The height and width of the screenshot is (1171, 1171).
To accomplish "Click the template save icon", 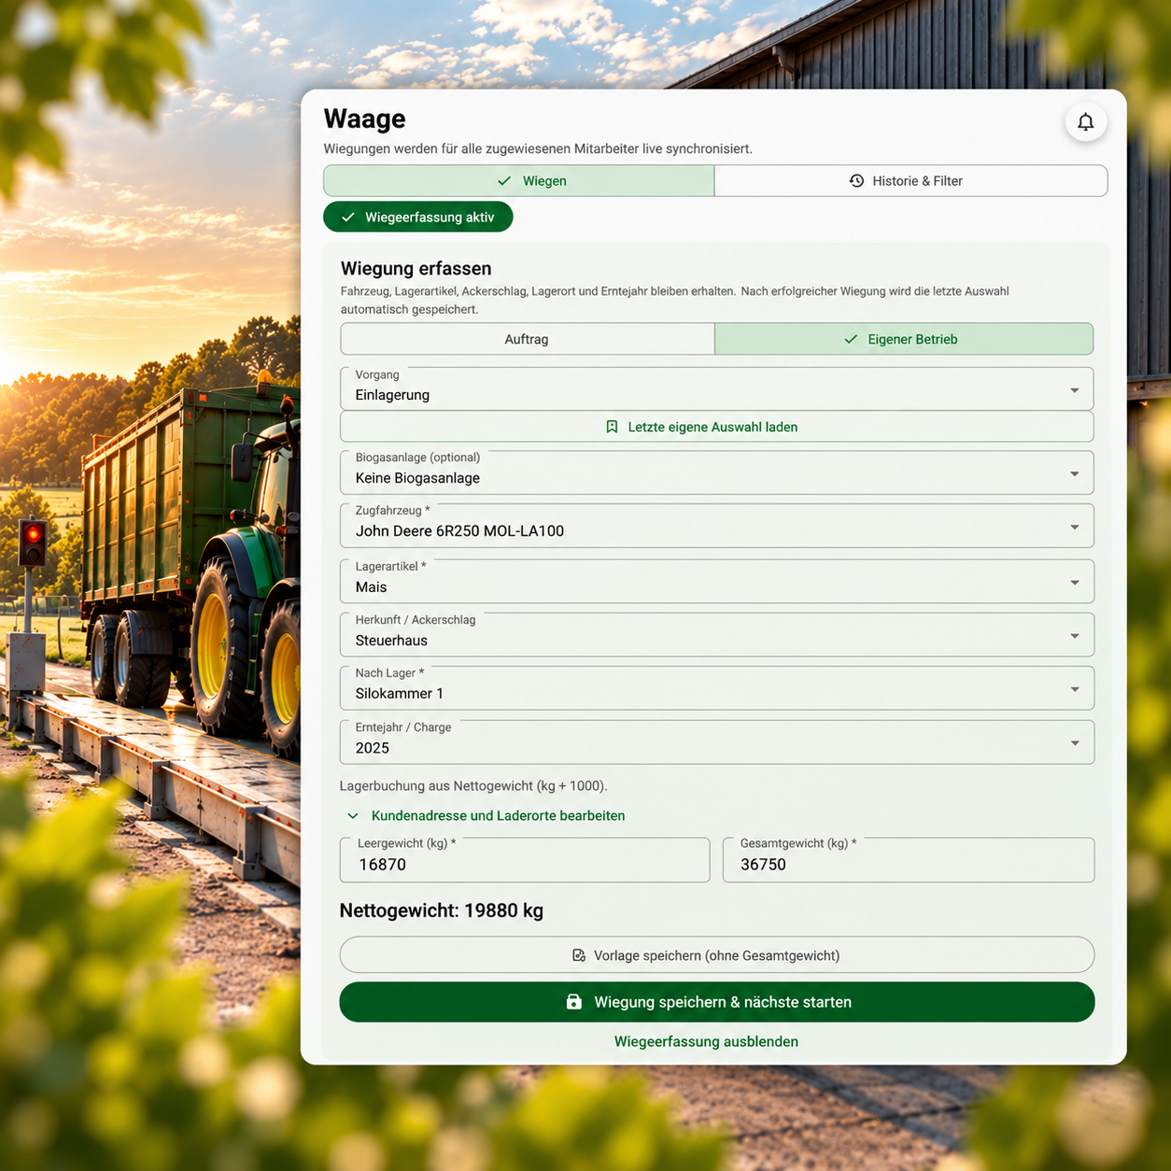I will (579, 955).
